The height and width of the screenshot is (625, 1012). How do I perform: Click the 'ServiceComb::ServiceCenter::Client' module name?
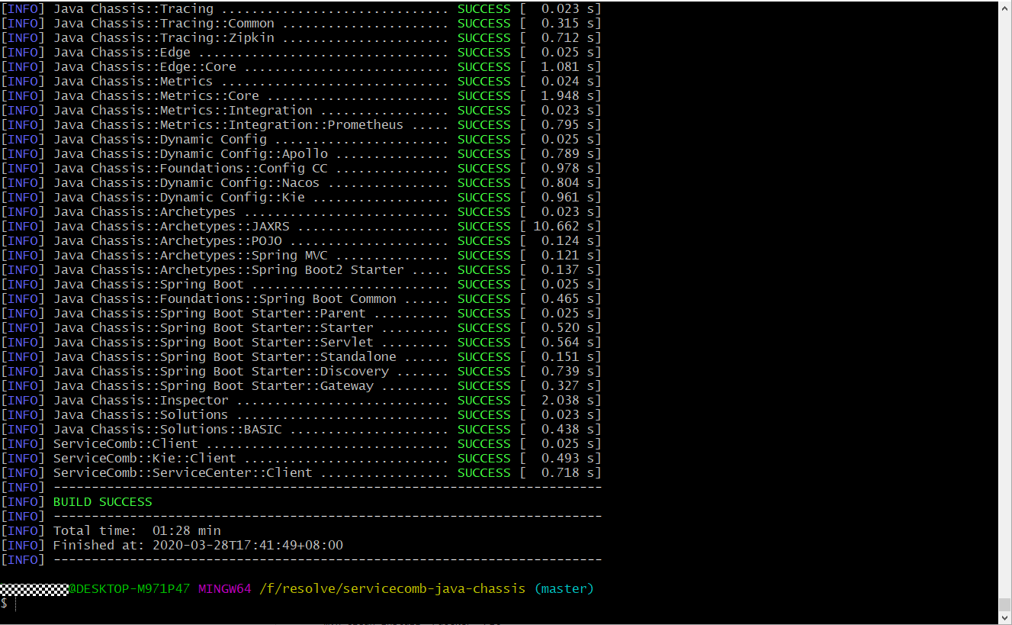[x=183, y=473]
